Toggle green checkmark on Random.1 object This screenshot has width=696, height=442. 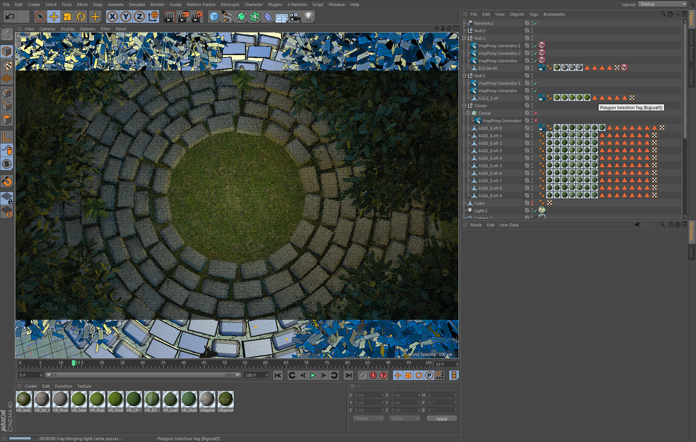[535, 23]
